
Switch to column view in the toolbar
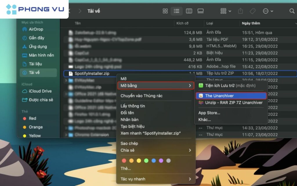pos(189,11)
